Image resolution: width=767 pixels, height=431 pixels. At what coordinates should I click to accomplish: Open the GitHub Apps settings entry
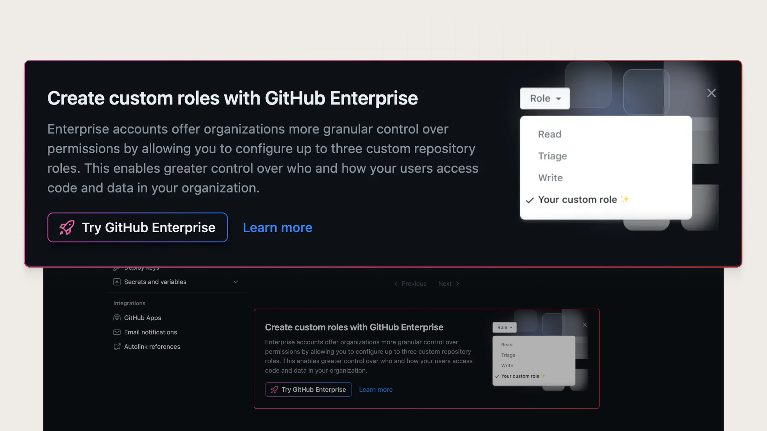(x=143, y=318)
